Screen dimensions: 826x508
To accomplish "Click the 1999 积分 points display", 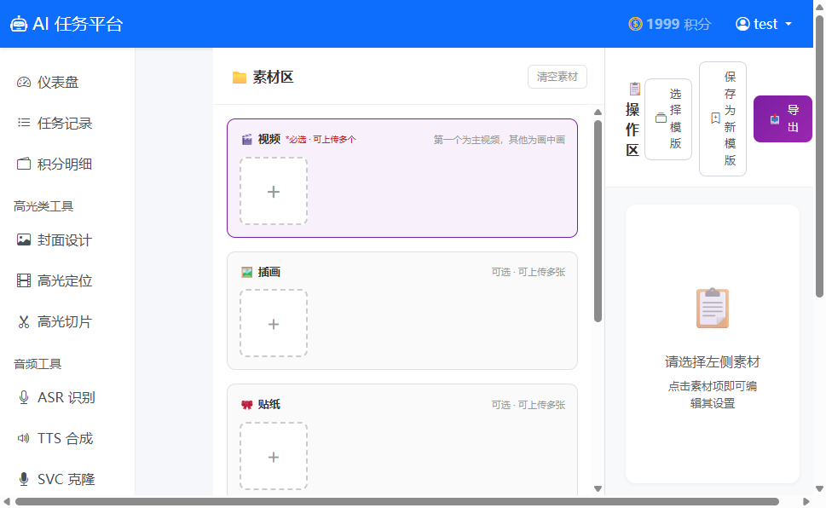I will [x=669, y=24].
